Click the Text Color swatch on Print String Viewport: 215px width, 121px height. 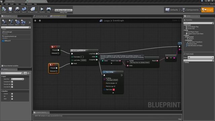click(x=114, y=90)
